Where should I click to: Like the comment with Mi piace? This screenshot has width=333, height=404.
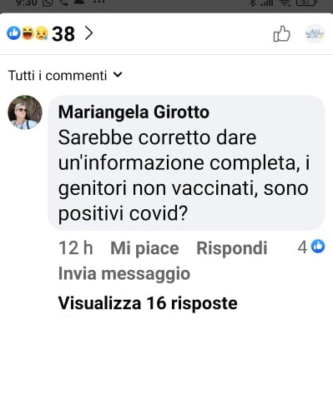pos(144,248)
